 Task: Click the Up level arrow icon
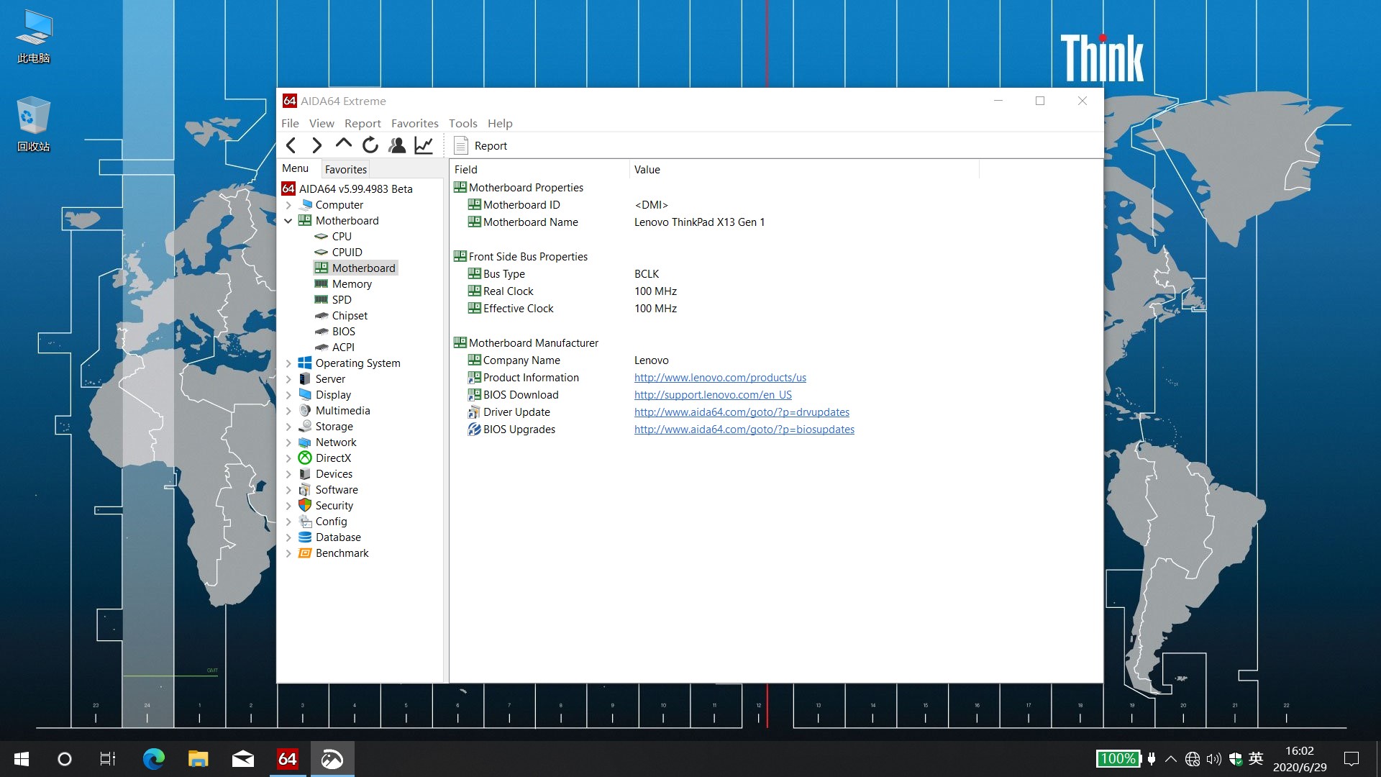tap(343, 145)
